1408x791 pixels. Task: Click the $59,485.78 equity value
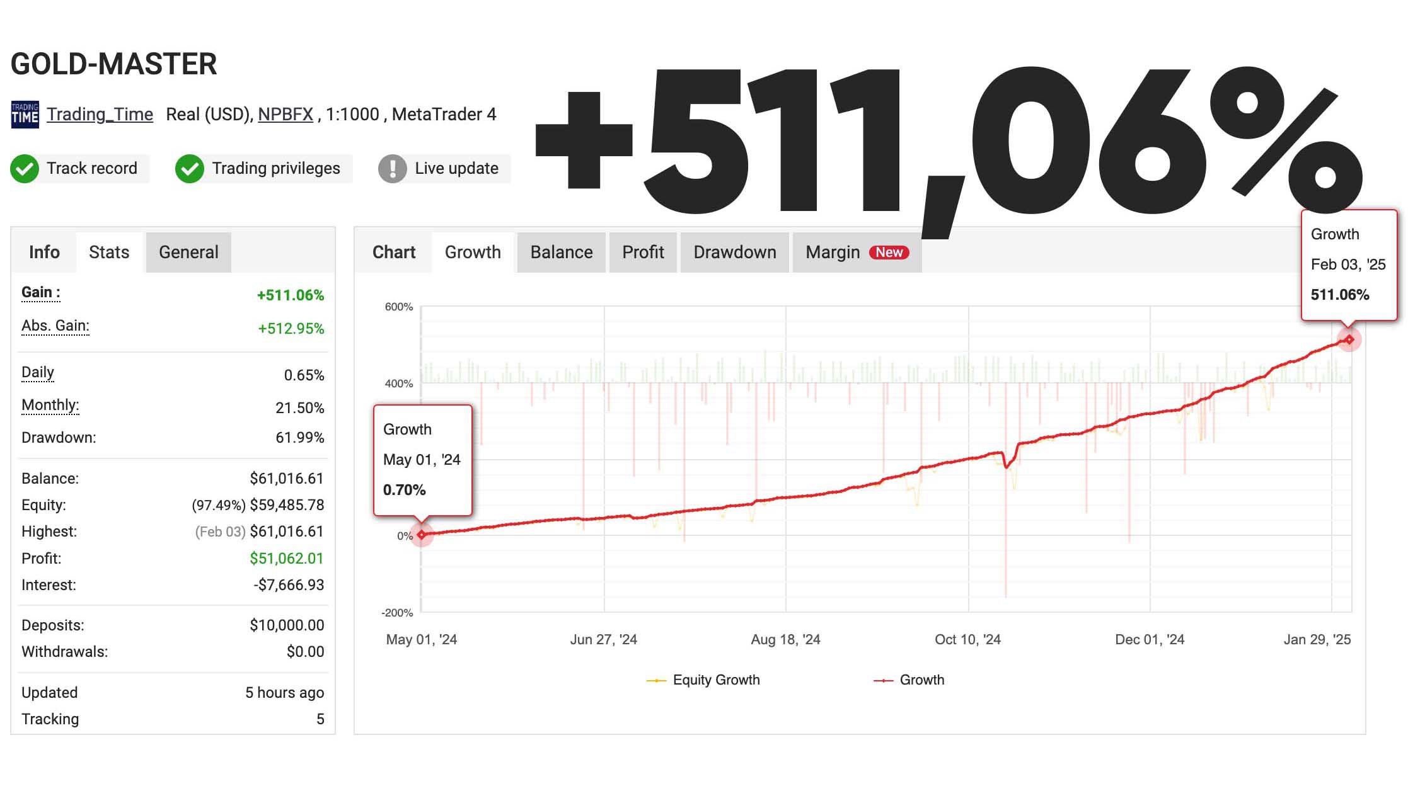coord(287,505)
